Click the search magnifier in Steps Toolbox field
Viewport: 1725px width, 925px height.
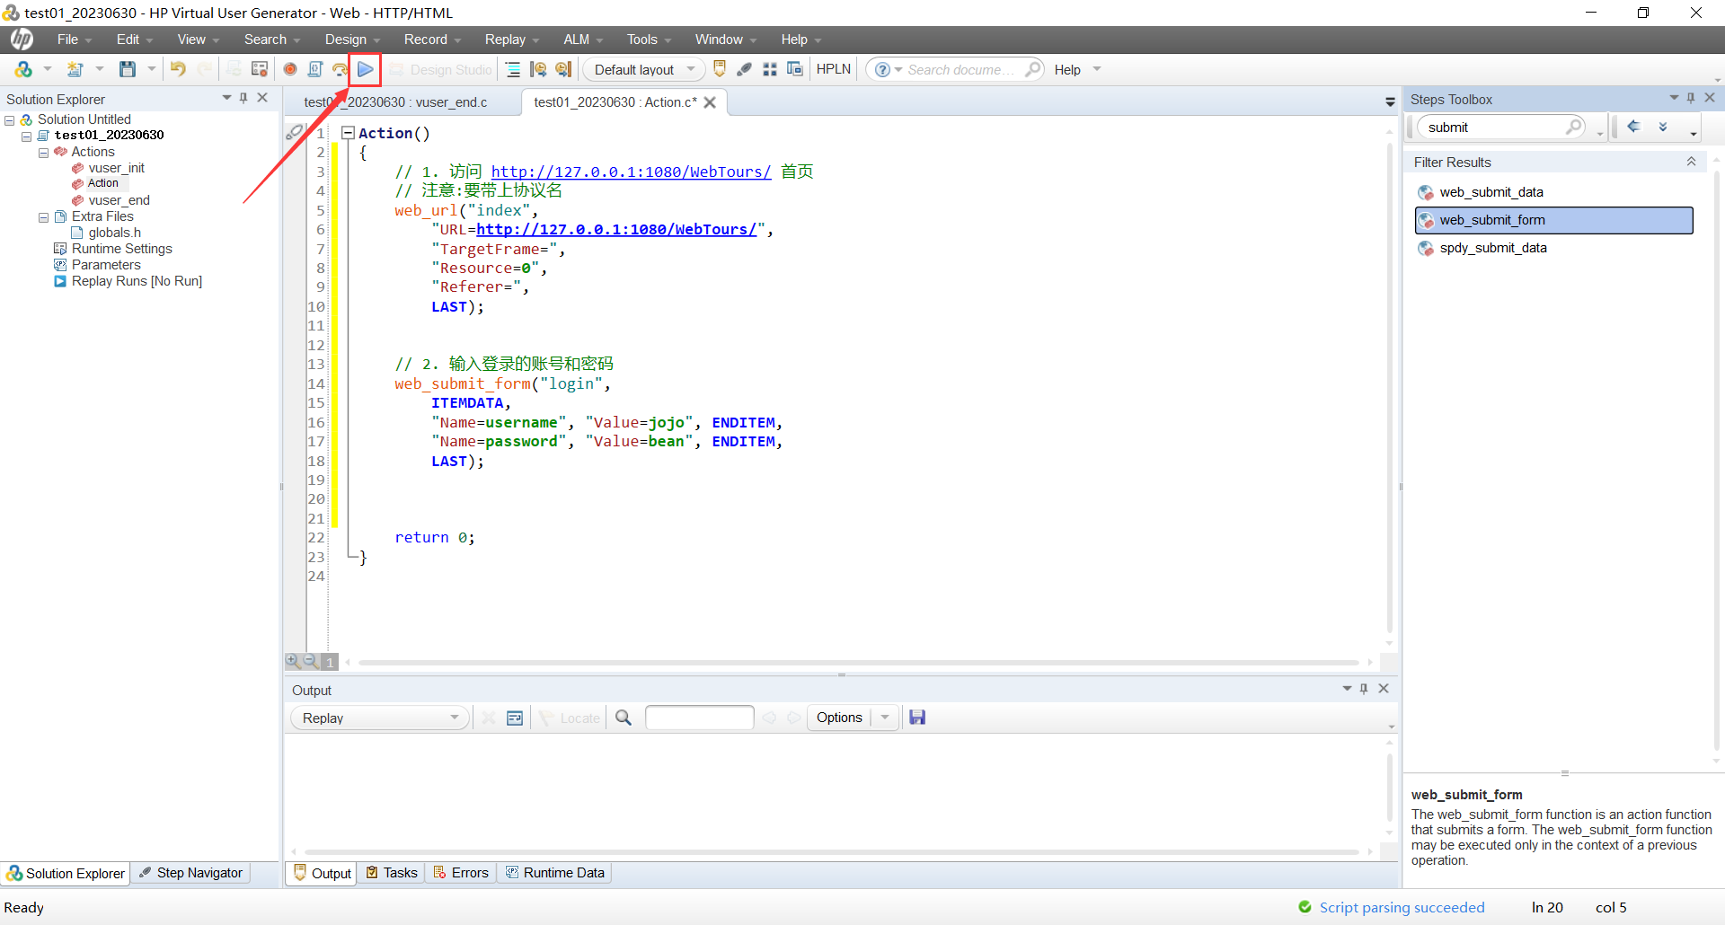point(1574,127)
